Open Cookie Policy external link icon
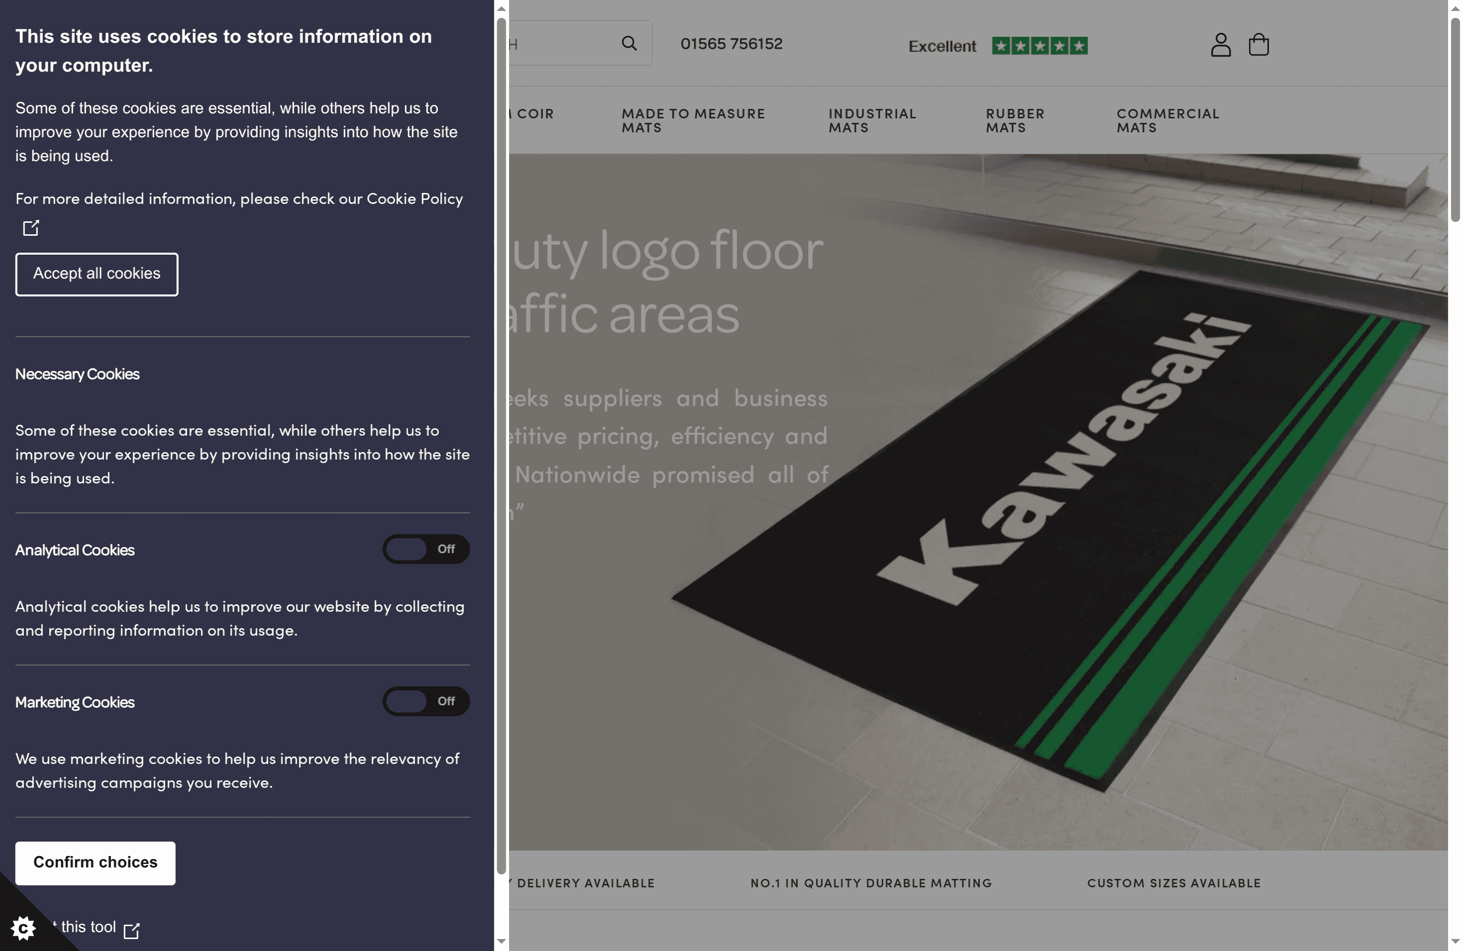The image size is (1463, 951). pyautogui.click(x=31, y=228)
